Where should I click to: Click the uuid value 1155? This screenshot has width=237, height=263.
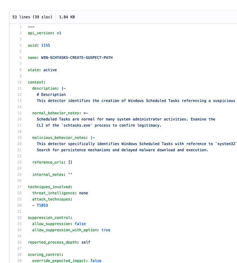click(46, 45)
